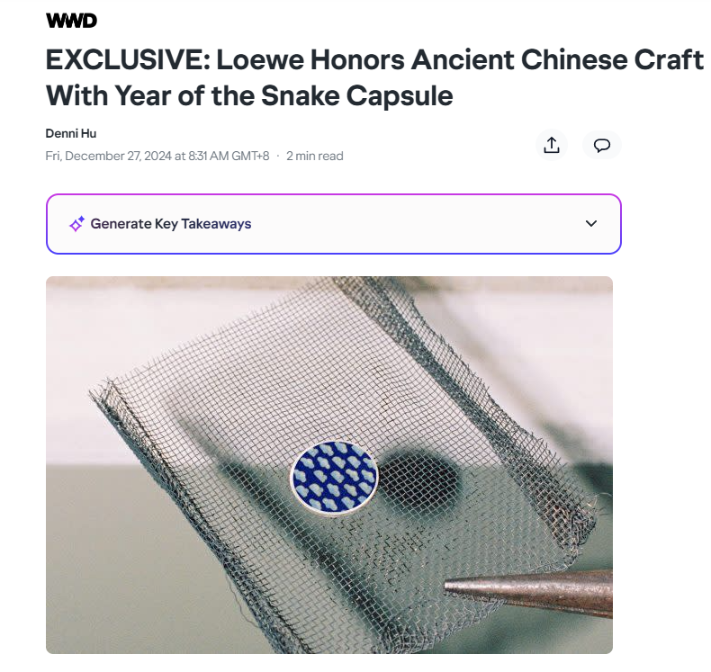The width and height of the screenshot is (711, 672).
Task: Open the wire mesh hero photo
Action: (x=329, y=465)
